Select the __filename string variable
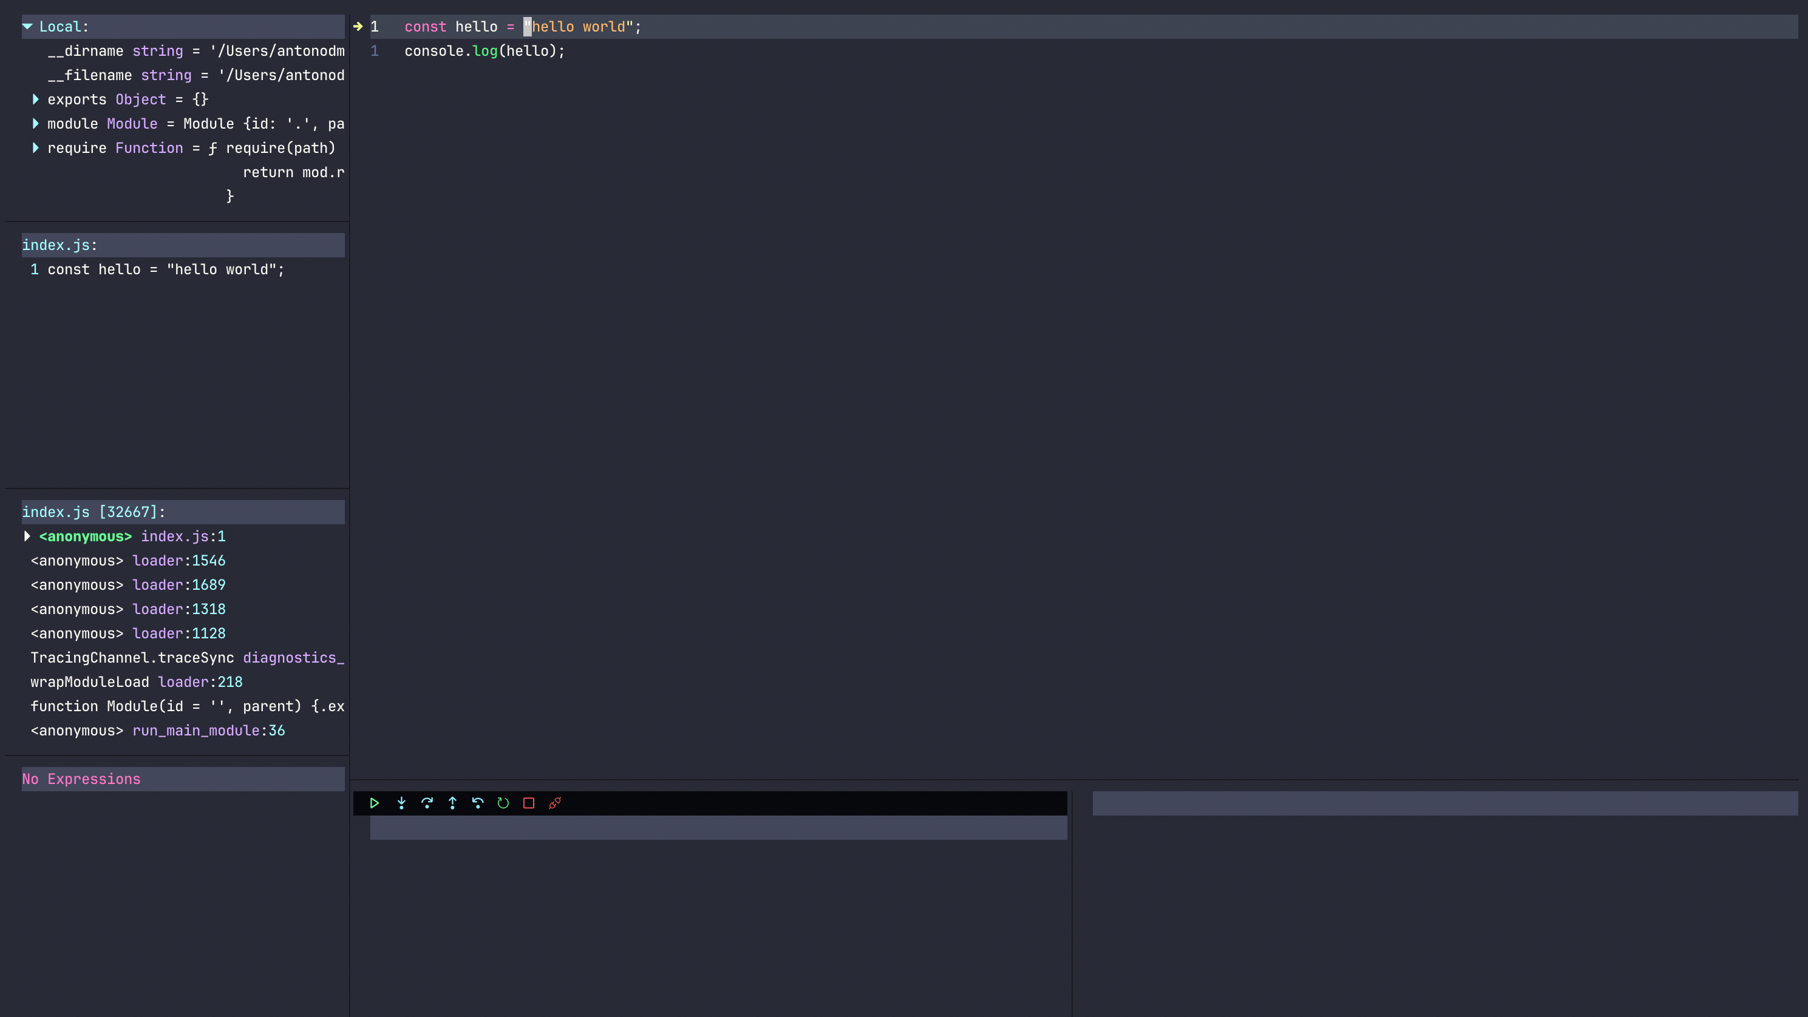The image size is (1808, 1017). (196, 75)
